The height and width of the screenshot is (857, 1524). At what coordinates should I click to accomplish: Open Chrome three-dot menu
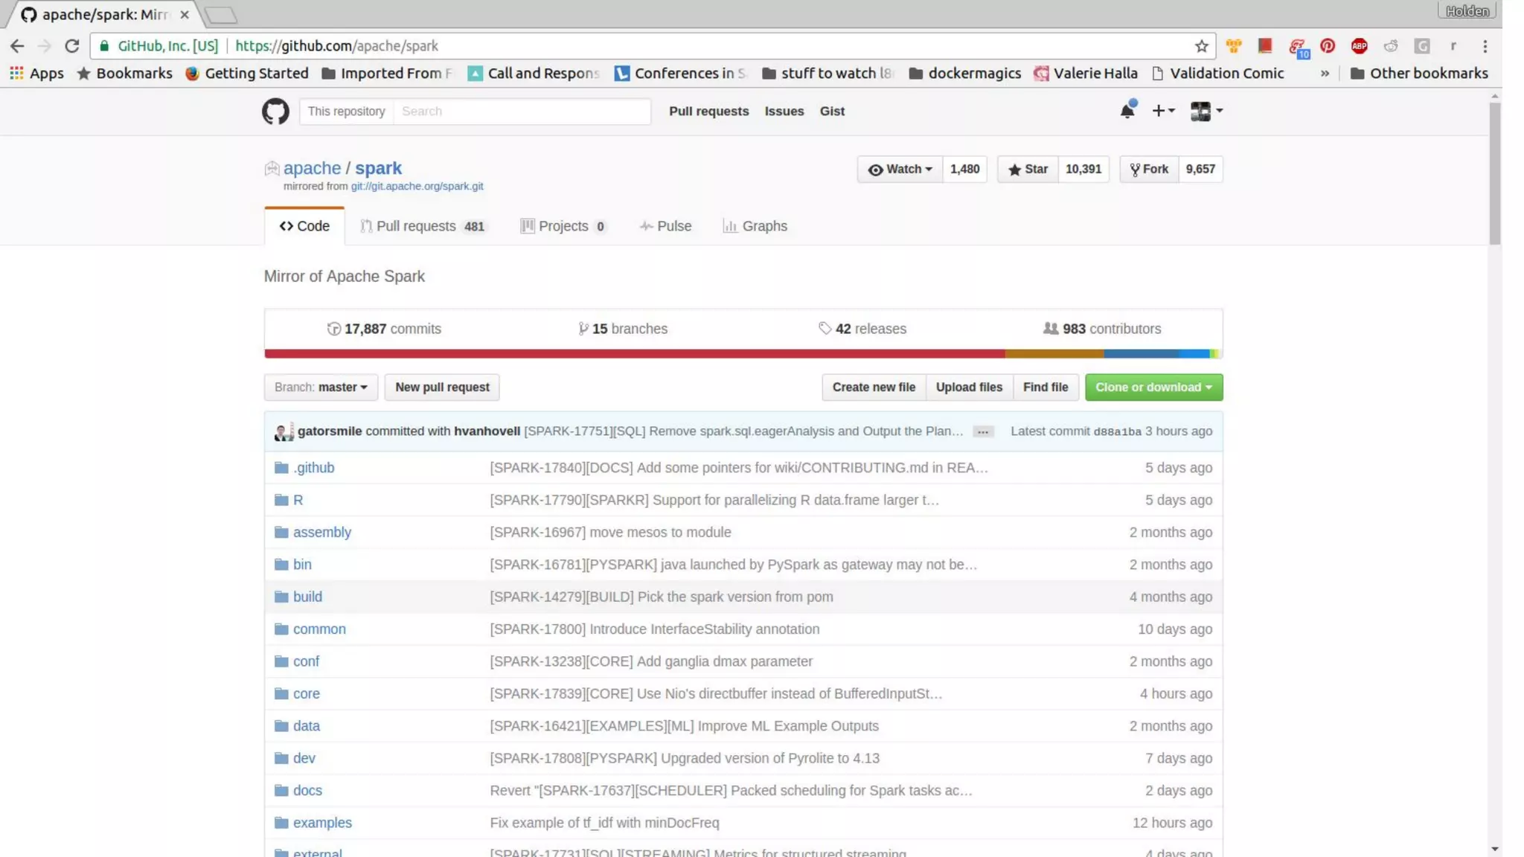(1485, 46)
